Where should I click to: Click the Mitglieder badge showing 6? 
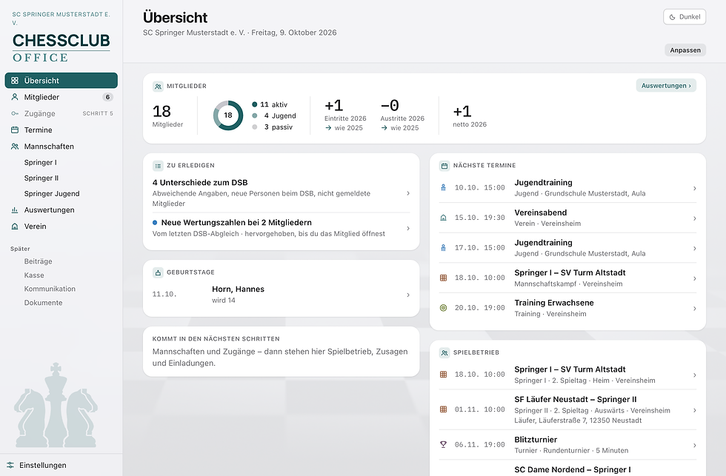(x=107, y=97)
